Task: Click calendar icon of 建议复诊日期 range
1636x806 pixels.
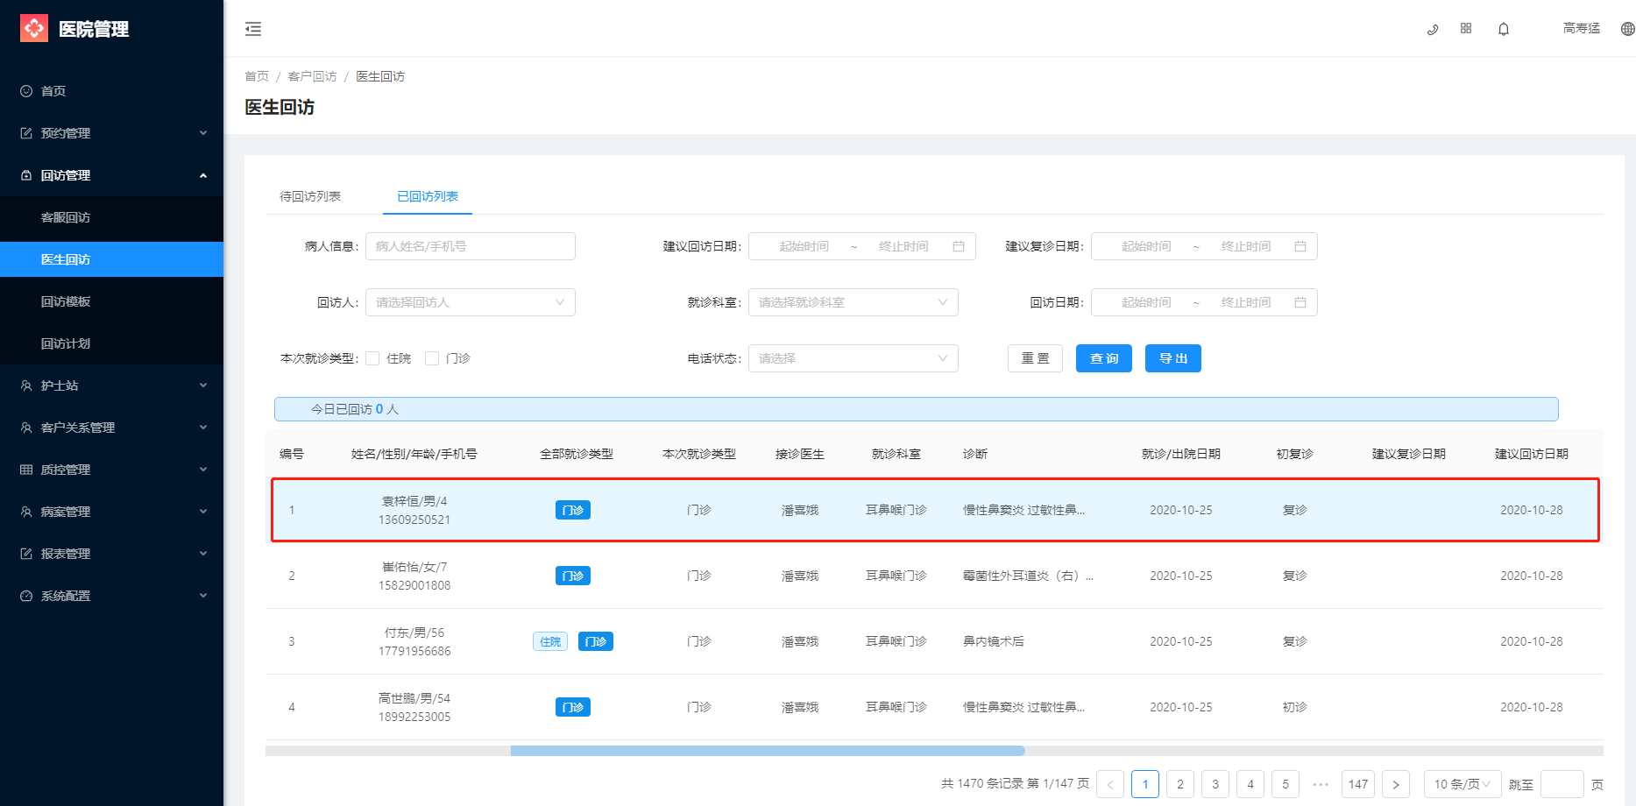Action: pos(1300,246)
